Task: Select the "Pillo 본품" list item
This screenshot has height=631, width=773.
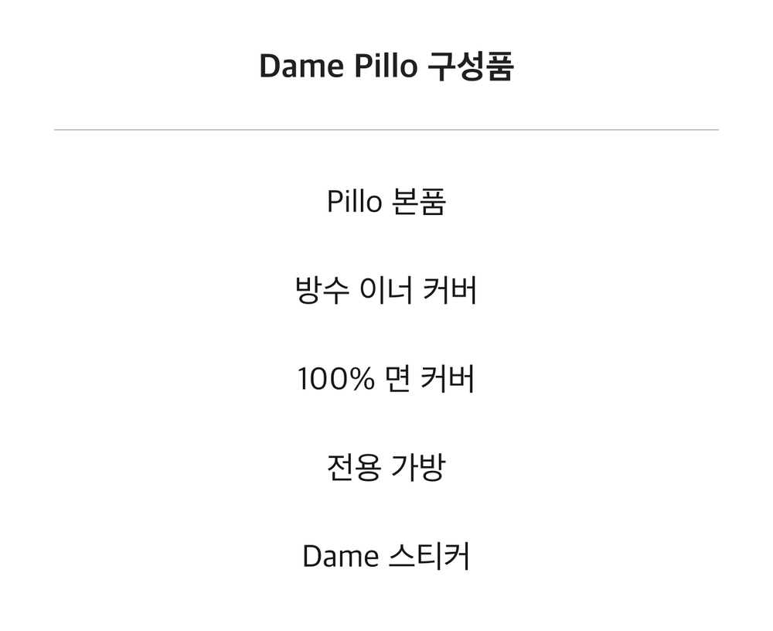Action: click(x=386, y=201)
